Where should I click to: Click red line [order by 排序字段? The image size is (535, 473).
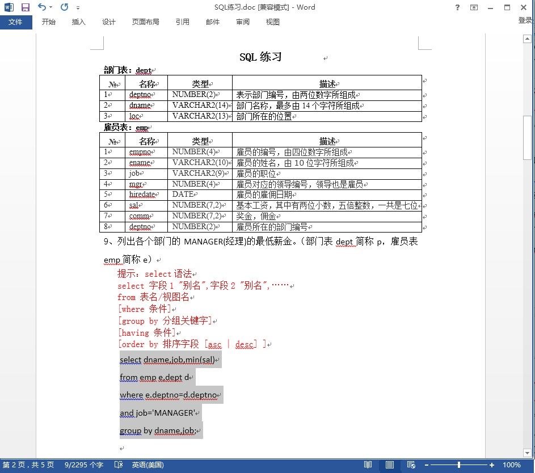[x=192, y=344]
